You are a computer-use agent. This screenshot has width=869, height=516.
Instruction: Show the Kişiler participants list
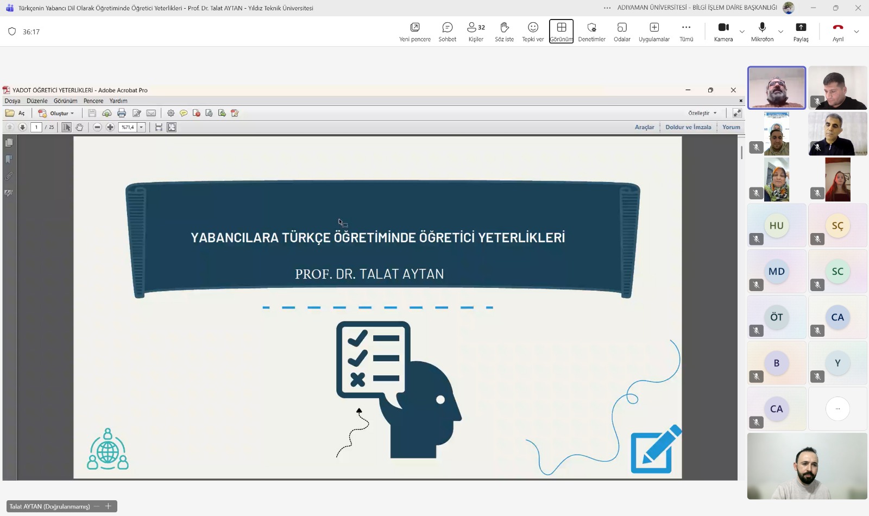coord(476,32)
